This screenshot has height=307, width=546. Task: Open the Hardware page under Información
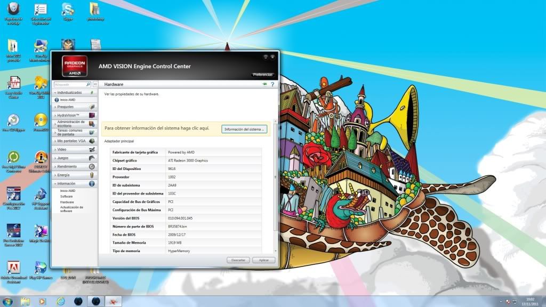click(x=67, y=202)
